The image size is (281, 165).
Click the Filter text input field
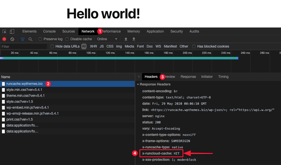point(24,46)
